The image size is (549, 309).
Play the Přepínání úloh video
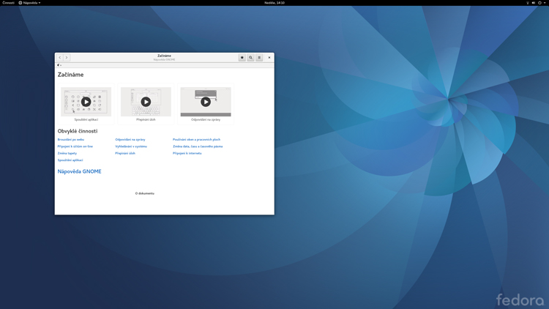point(146,102)
